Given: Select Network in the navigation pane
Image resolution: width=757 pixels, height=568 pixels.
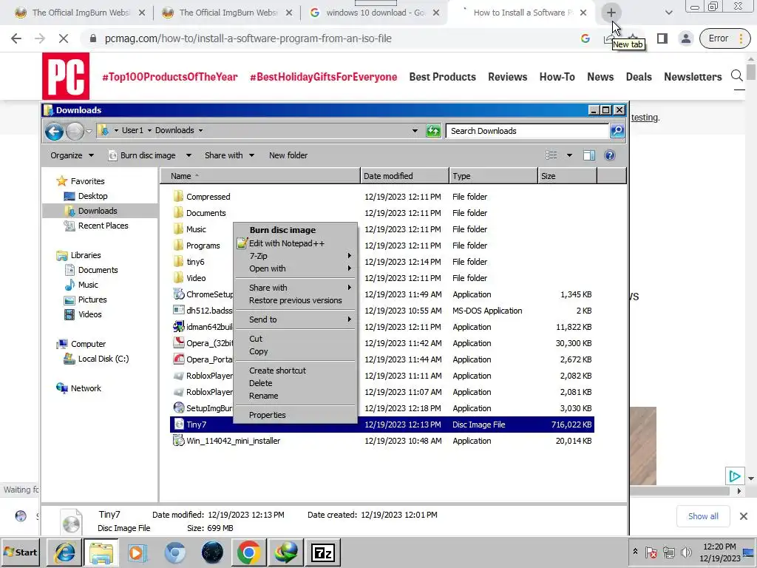Looking at the screenshot, I should tap(86, 388).
